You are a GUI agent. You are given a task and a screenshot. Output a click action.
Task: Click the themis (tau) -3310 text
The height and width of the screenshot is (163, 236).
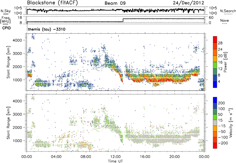coord(47,29)
